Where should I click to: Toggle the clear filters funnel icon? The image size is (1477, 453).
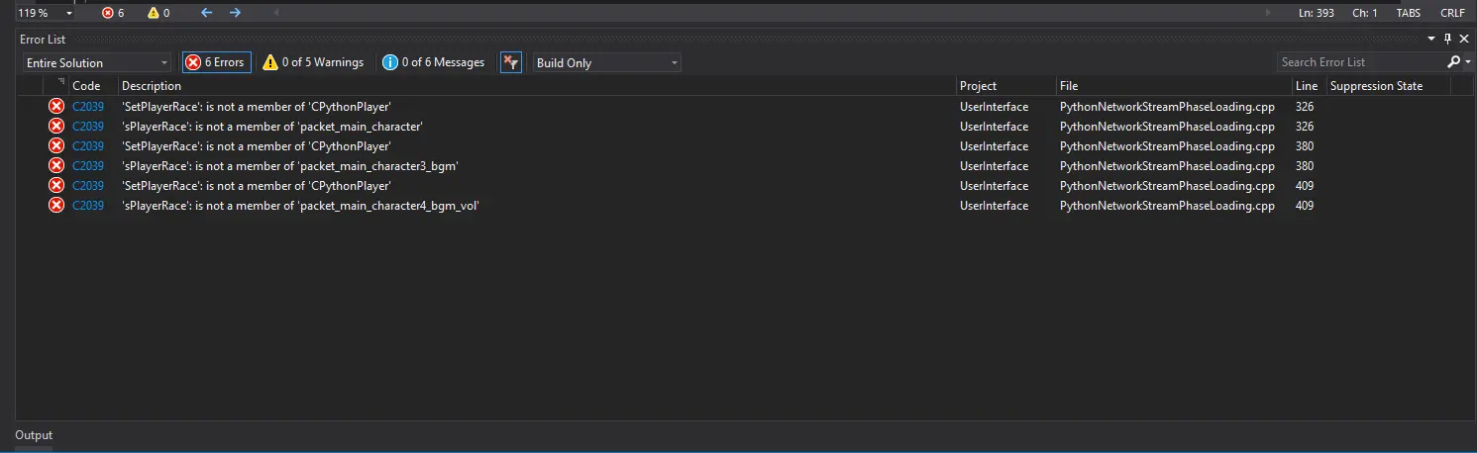pos(510,62)
